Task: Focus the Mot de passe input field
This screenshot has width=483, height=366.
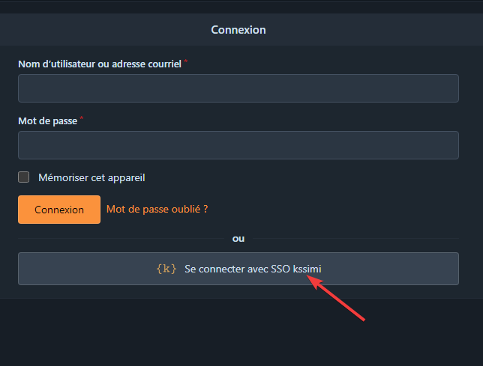Action: coord(238,145)
